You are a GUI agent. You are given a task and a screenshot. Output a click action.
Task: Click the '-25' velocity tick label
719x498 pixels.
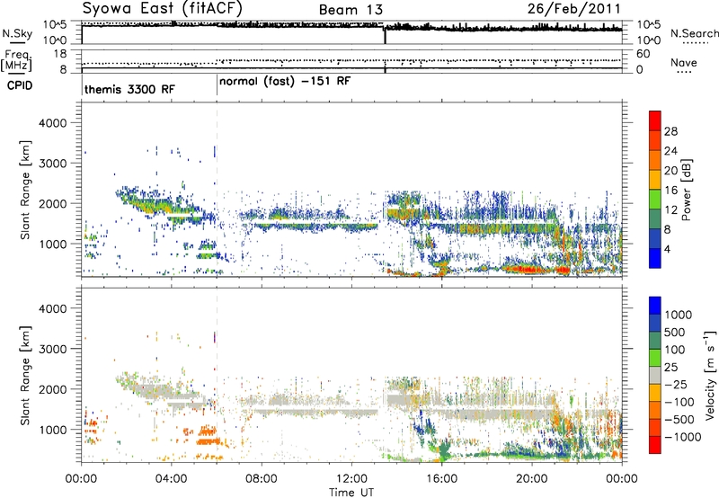676,384
